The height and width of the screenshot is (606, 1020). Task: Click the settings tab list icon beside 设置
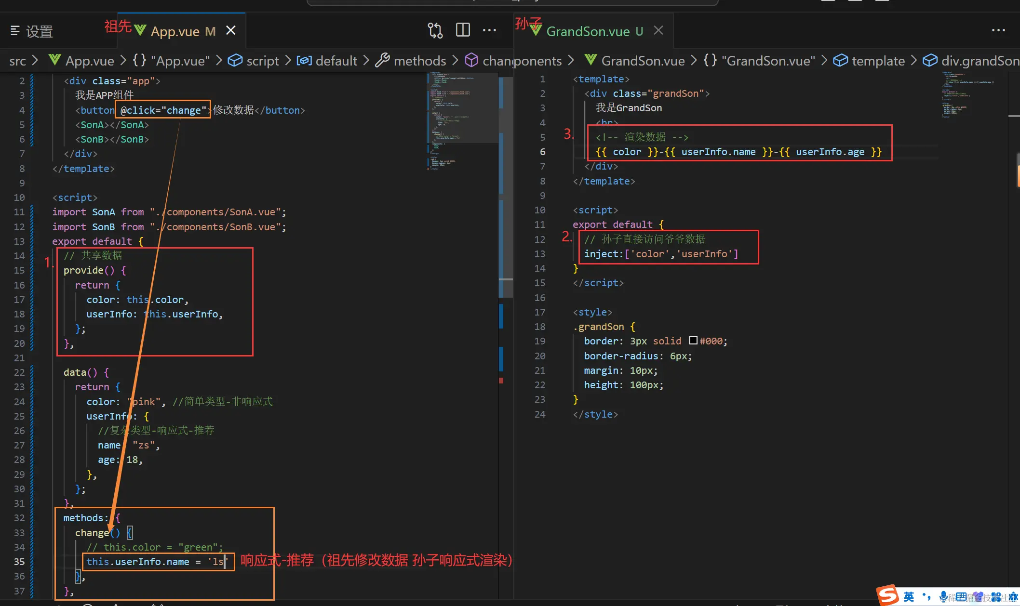tap(15, 31)
